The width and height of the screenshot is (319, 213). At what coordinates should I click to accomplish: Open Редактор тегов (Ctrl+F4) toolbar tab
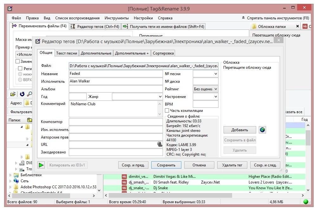point(95,26)
